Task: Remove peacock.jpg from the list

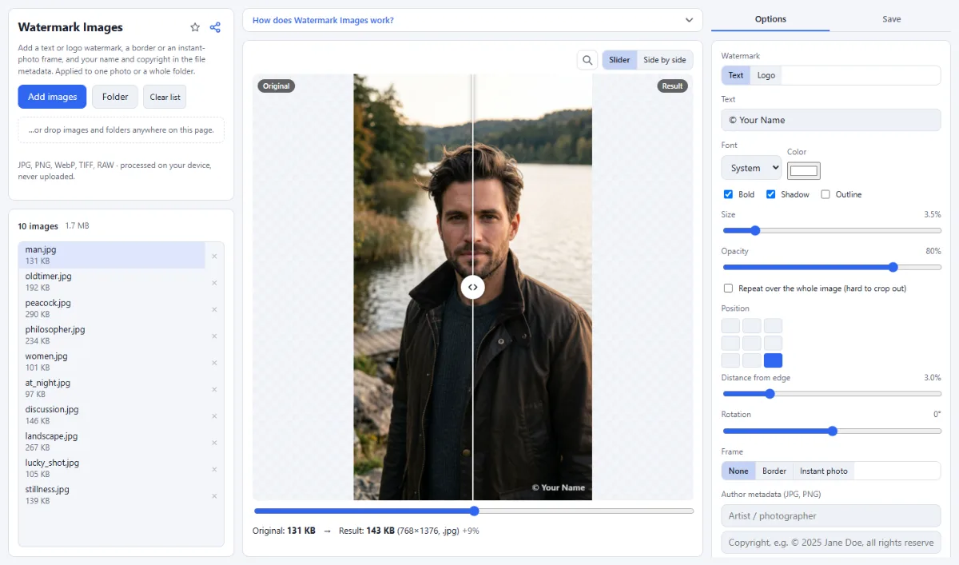Action: [214, 309]
